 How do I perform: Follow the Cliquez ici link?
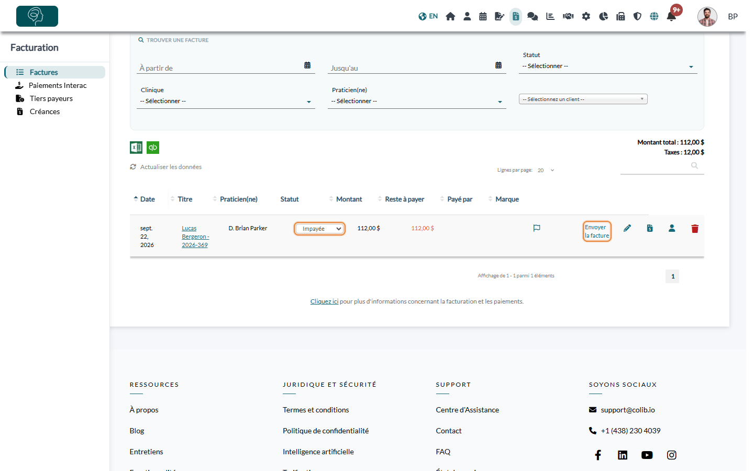click(x=324, y=301)
